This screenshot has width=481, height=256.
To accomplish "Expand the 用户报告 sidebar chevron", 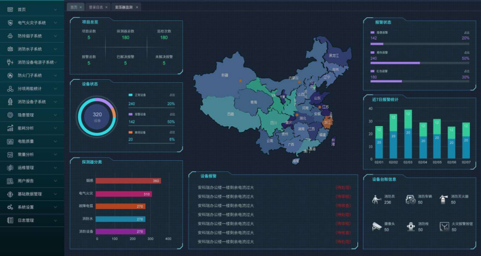I will (55, 181).
